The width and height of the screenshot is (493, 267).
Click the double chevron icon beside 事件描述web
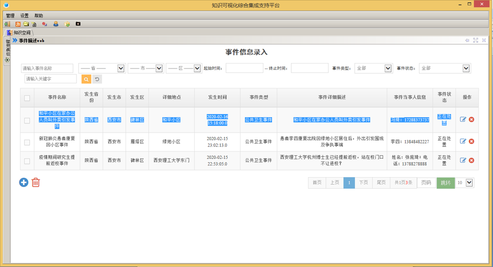(x=15, y=40)
